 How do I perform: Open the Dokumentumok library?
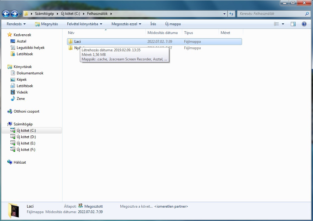(x=30, y=73)
